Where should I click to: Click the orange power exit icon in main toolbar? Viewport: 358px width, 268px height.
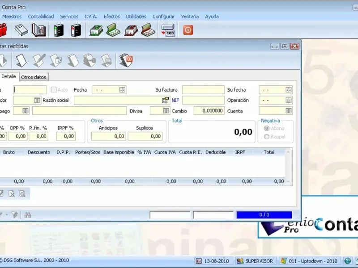188,30
